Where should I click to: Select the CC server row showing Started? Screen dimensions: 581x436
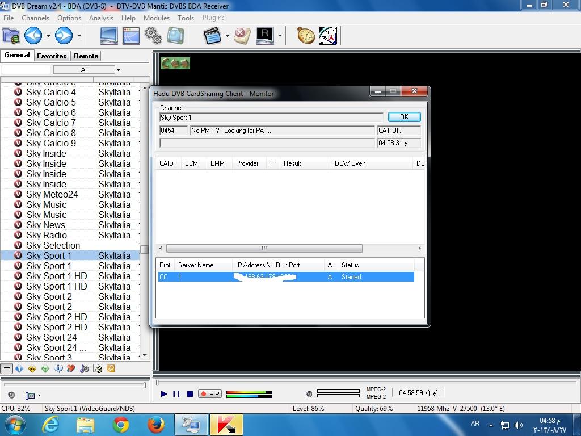coord(286,276)
